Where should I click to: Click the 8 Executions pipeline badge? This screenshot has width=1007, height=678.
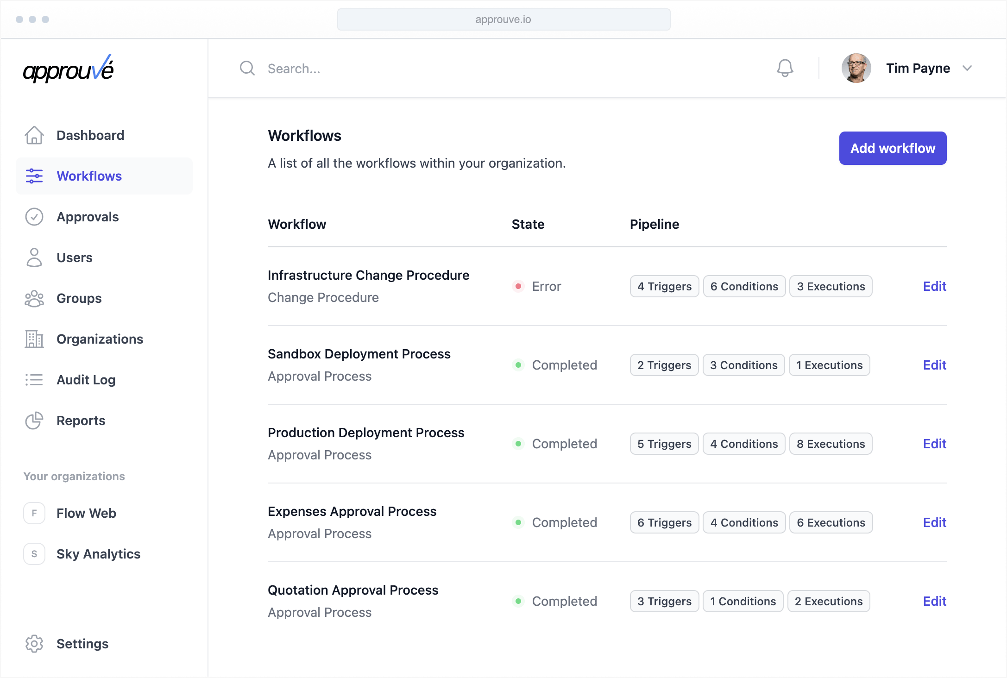[831, 444]
